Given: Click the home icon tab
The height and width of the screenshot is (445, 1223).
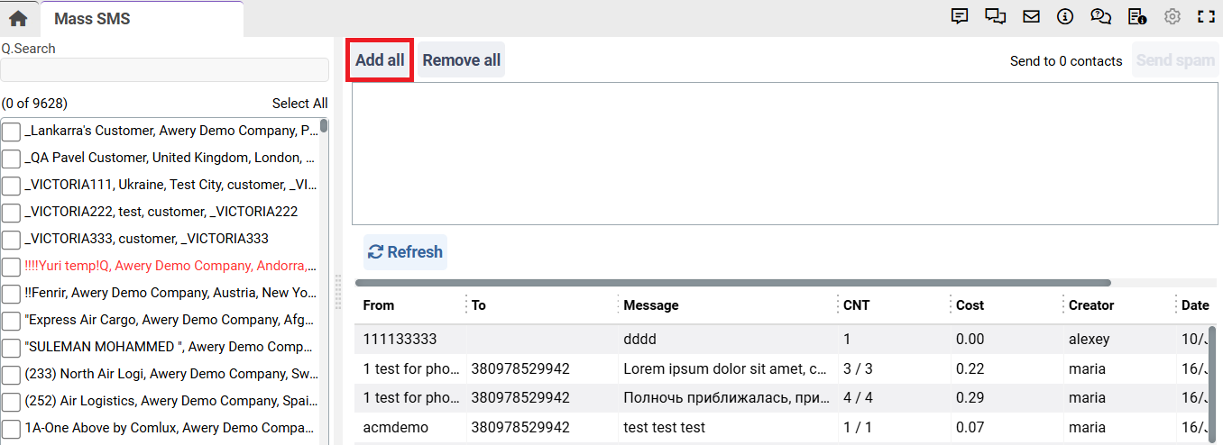Looking at the screenshot, I should [x=18, y=18].
